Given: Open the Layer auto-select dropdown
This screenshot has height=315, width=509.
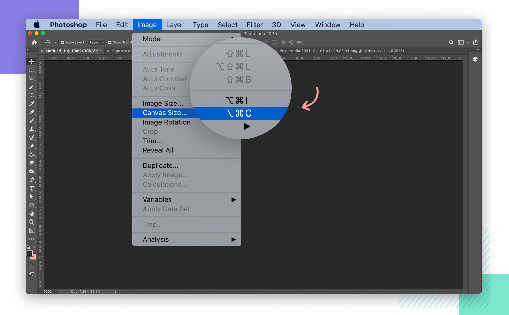Looking at the screenshot, I should [96, 42].
